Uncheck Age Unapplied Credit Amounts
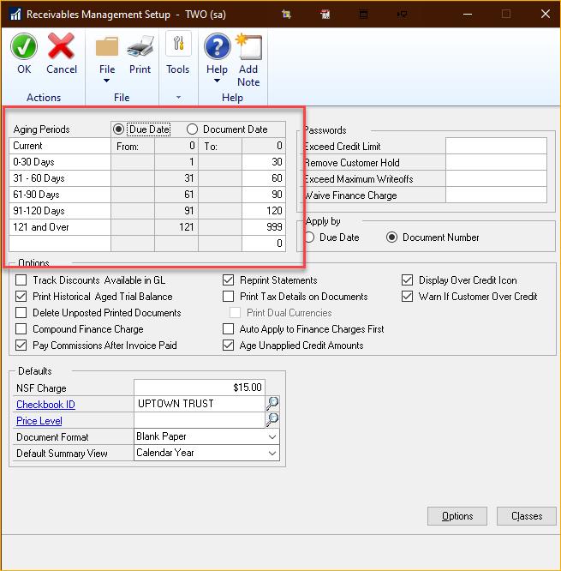561x571 pixels. point(228,345)
